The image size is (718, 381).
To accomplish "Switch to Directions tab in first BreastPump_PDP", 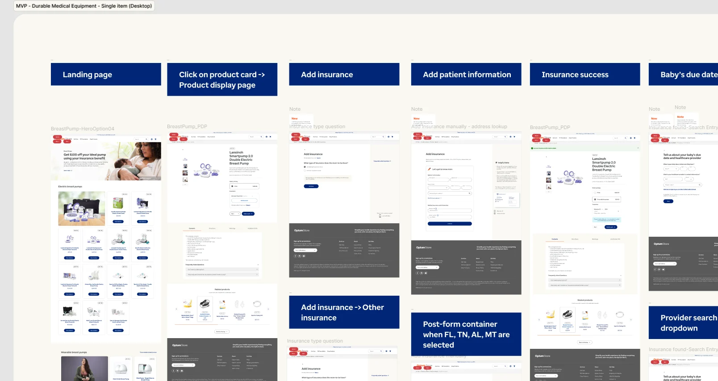I will [212, 228].
